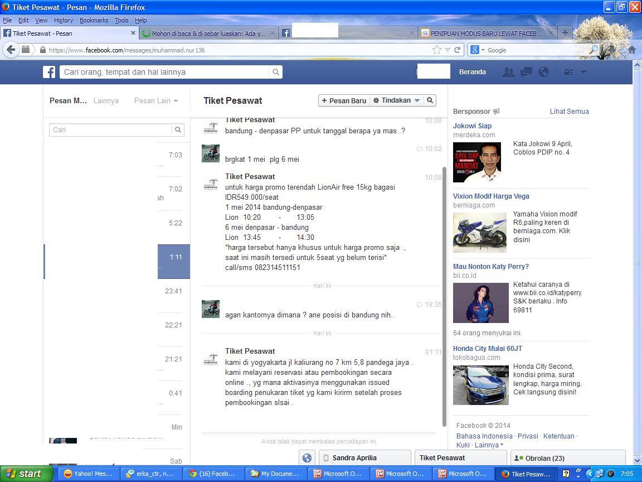Open the View menu
The image size is (642, 482).
point(41,20)
